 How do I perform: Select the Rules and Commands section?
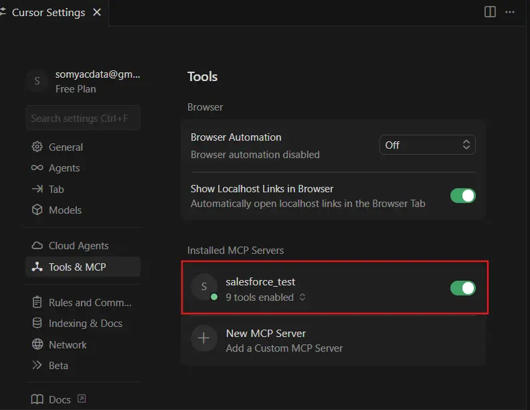coord(90,302)
